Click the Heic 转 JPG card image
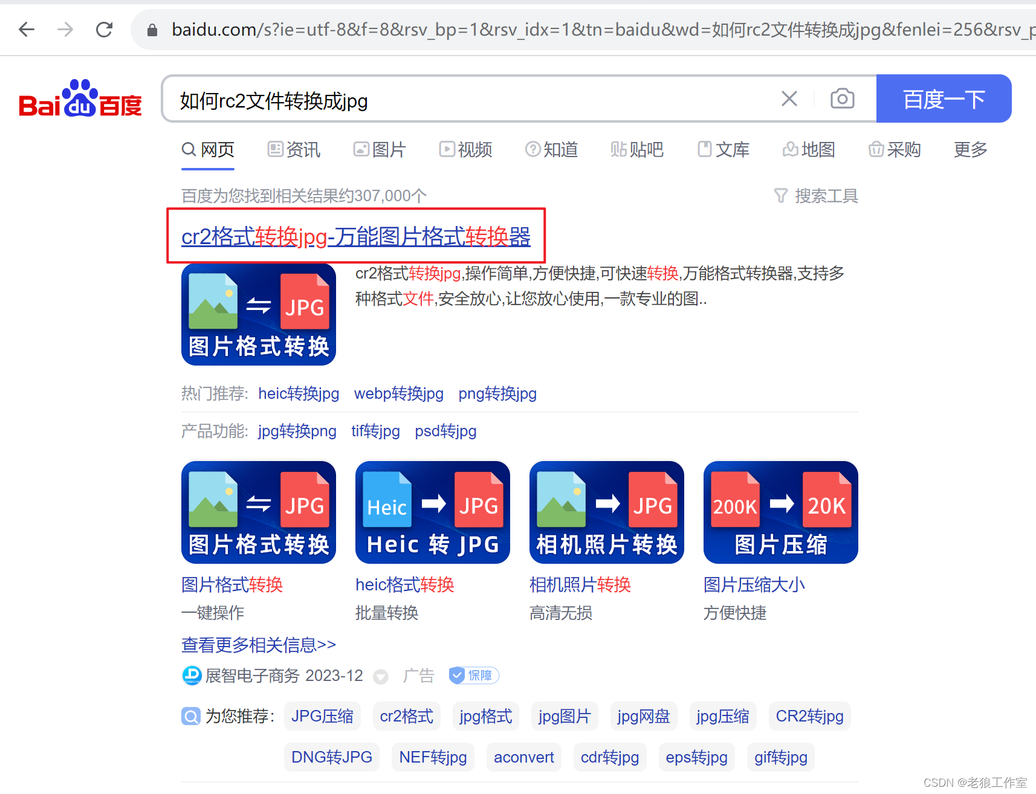This screenshot has width=1036, height=794. [433, 512]
